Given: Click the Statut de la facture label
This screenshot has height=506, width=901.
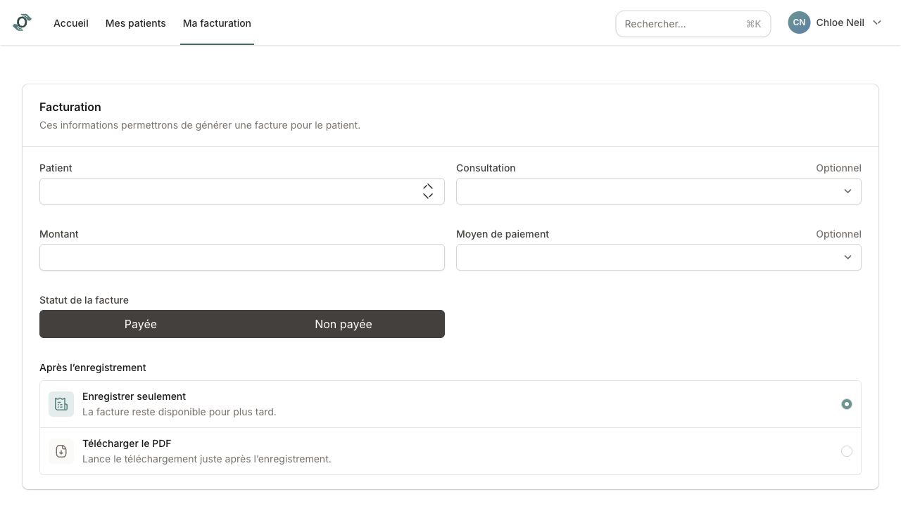Looking at the screenshot, I should (84, 300).
